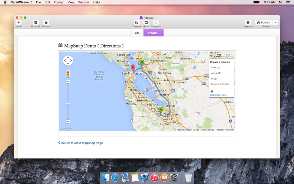Open the Themes toolbar icon
The width and height of the screenshot is (294, 184).
pyautogui.click(x=137, y=23)
